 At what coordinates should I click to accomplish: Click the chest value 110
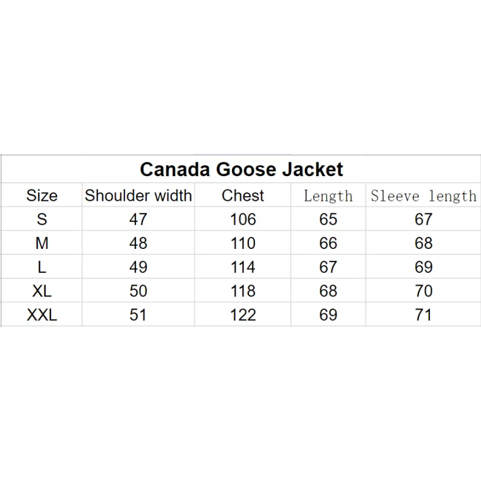[x=243, y=243]
